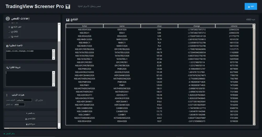
Task: Sort results by the close column header
Action: [159, 26]
